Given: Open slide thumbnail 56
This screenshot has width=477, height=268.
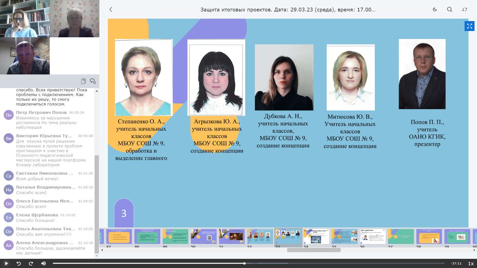Looking at the screenshot, I should coord(372,236).
